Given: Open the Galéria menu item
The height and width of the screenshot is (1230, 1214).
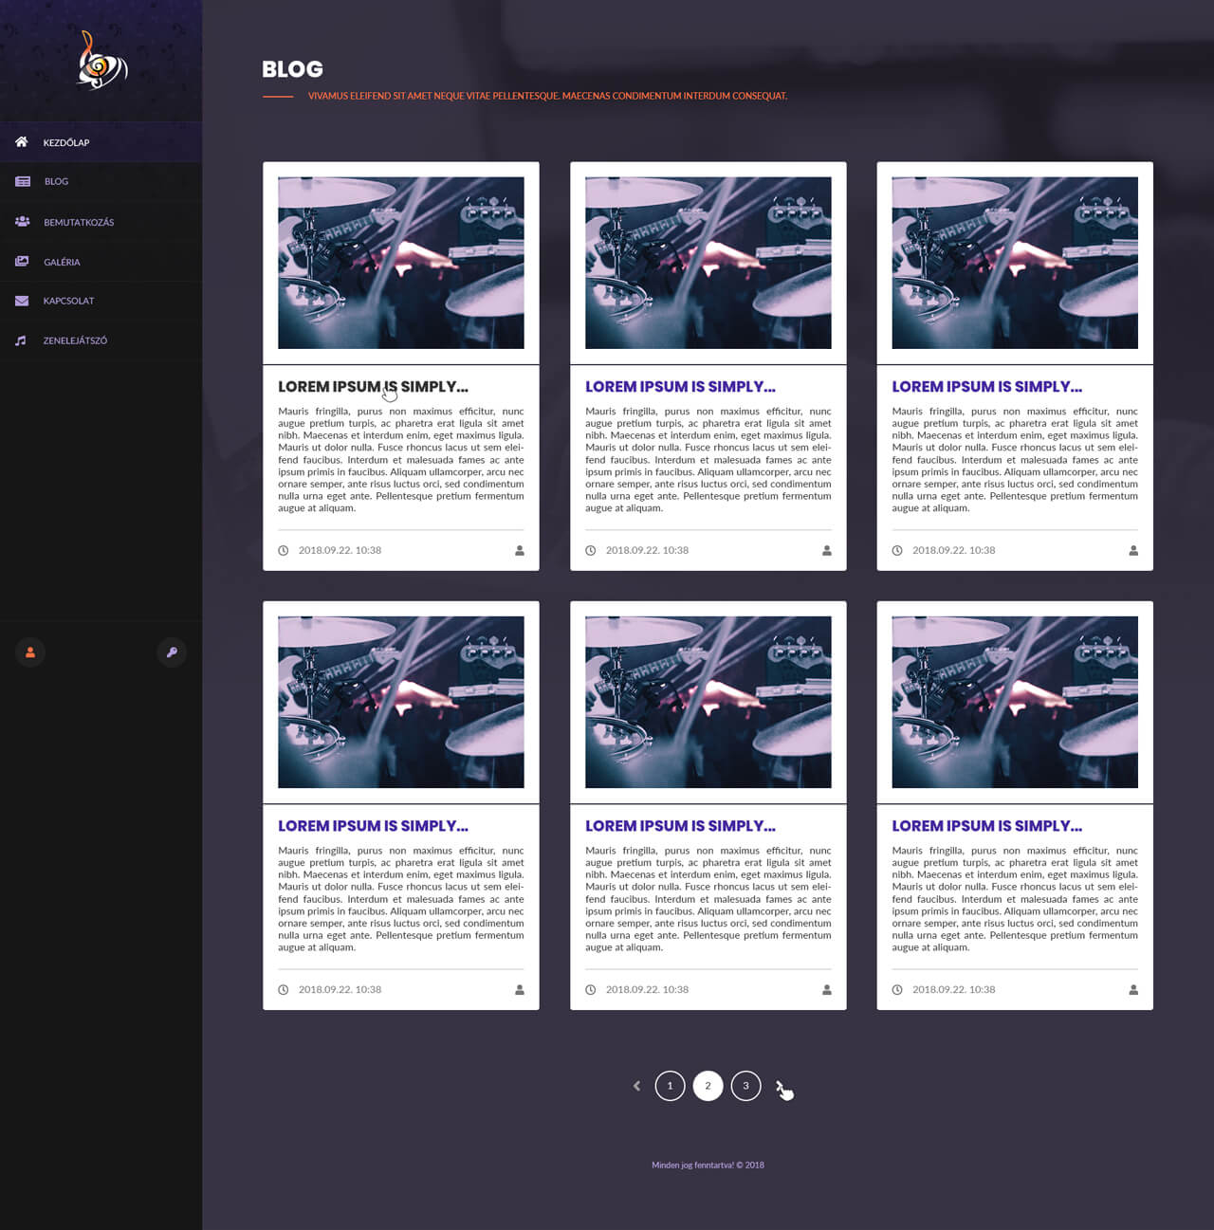Looking at the screenshot, I should tap(62, 262).
